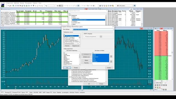Click the Добавить все button
The image size is (176, 99).
pos(86,57)
